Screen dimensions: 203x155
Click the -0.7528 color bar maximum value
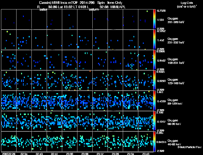coord(161,11)
